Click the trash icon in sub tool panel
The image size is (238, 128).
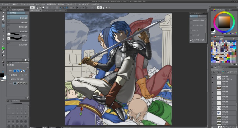click(x=28, y=60)
